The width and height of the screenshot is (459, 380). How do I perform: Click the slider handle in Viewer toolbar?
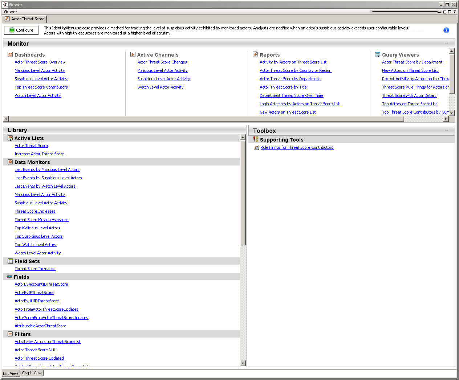tap(439, 12)
